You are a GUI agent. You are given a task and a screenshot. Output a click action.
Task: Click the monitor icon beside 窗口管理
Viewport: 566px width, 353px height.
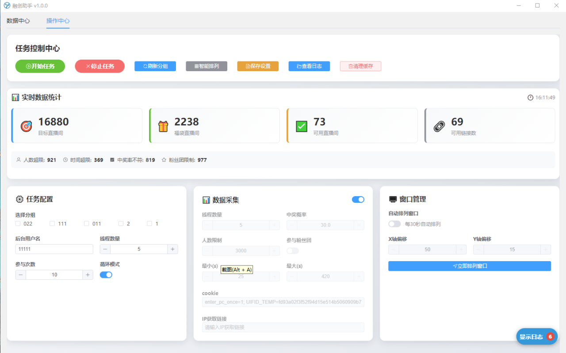coord(393,199)
